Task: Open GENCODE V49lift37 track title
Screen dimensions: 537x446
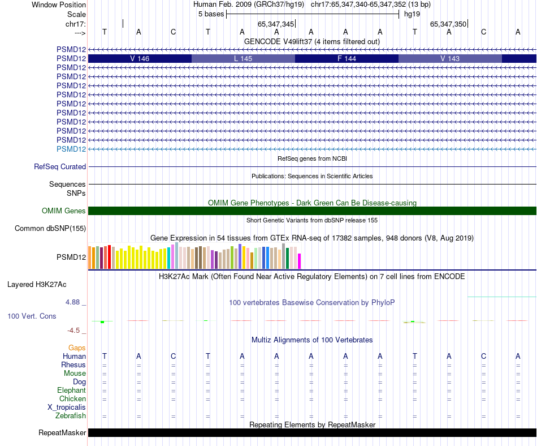Action: (312, 41)
